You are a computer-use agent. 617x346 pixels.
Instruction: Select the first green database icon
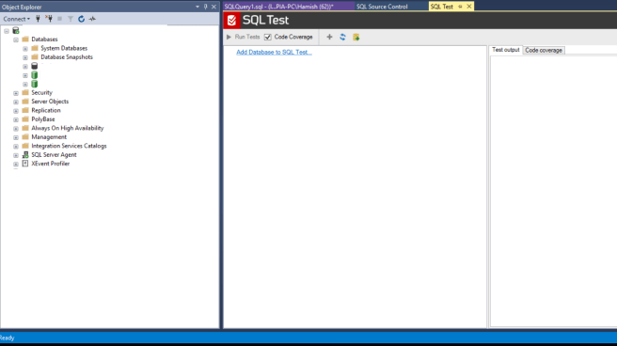coord(35,74)
